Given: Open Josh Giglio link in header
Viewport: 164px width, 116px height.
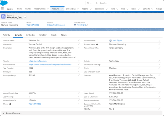Looking at the screenshot, I should (81, 25).
